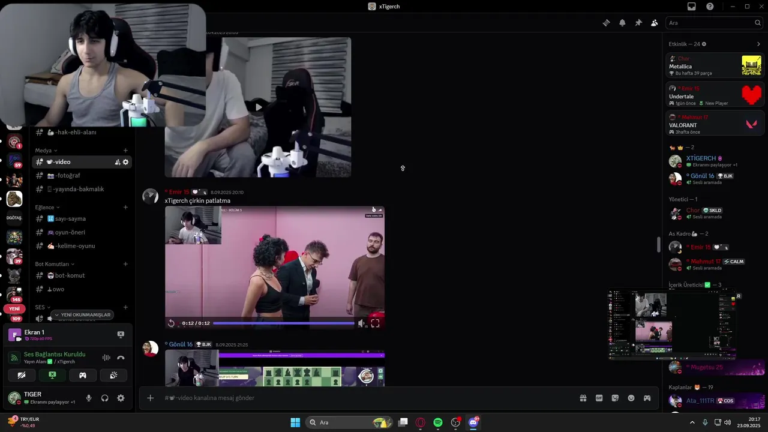This screenshot has height=432, width=768.
Task: Expand Etkinlik panel with right chevron
Action: pos(758,44)
